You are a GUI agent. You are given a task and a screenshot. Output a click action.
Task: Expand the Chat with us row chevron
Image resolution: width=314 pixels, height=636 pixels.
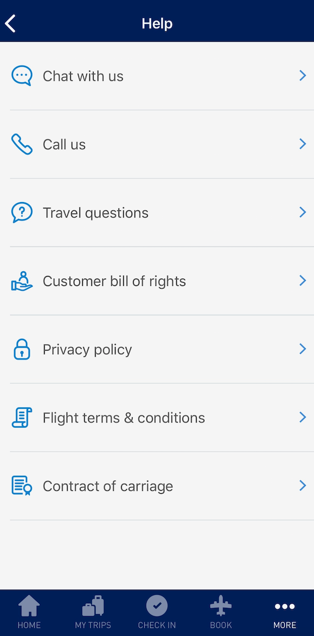click(x=303, y=76)
